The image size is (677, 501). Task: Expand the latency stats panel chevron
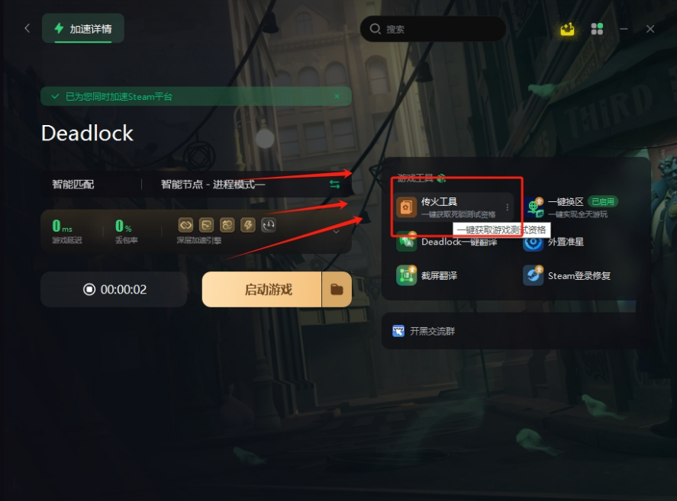(x=337, y=232)
